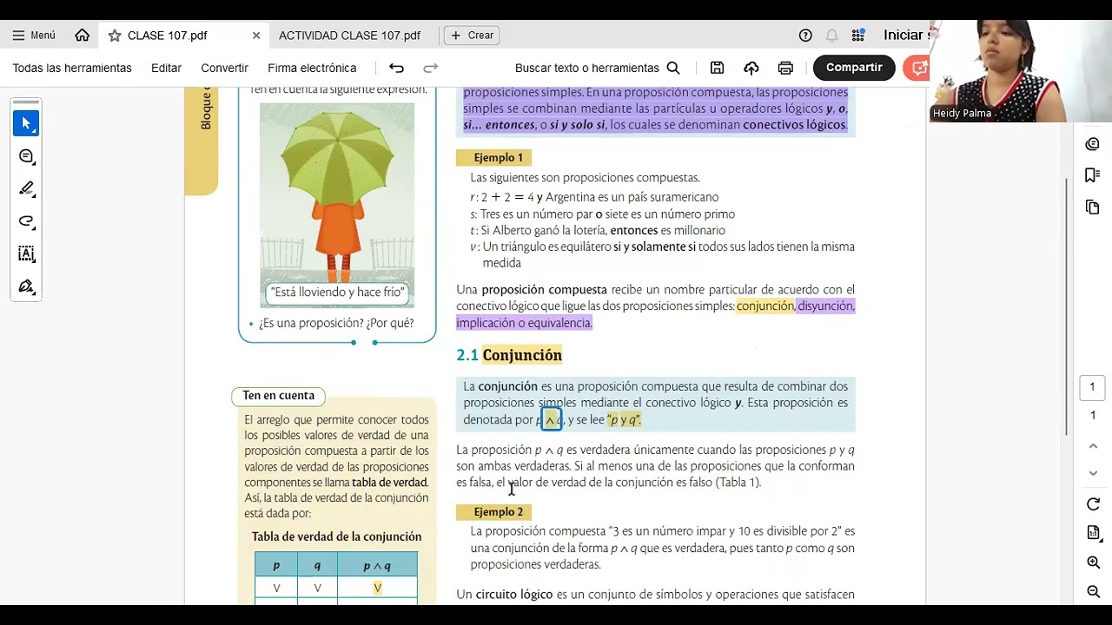The width and height of the screenshot is (1112, 625).
Task: Open the document properties page icon
Action: pyautogui.click(x=1093, y=533)
